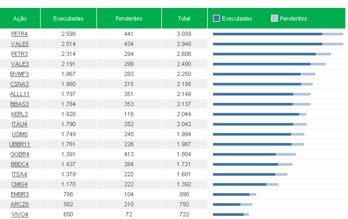Select ITAU4 total value 2.042
This screenshot has height=219, width=348.
pos(184,124)
